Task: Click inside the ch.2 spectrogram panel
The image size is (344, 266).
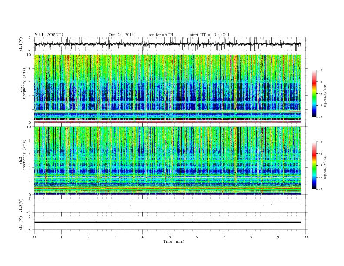Action: [167, 160]
